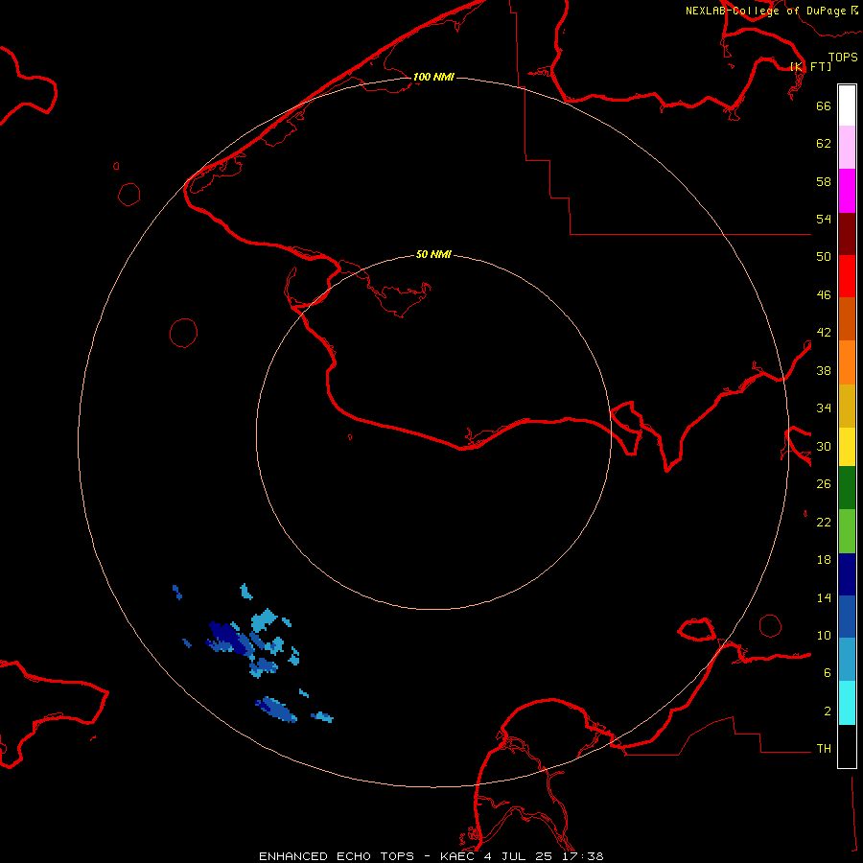Click the "[K FT]" units label

tap(811, 67)
